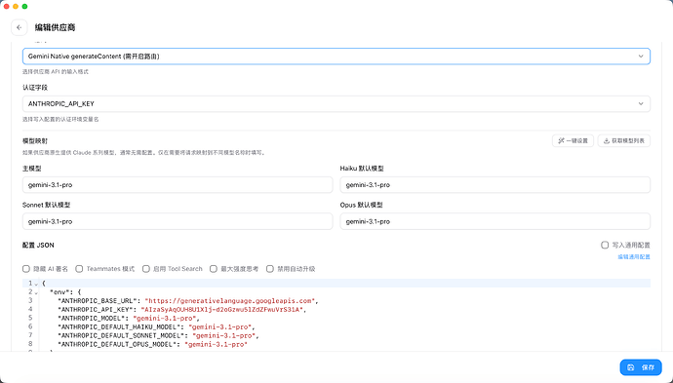Image resolution: width=673 pixels, height=383 pixels.
Task: Open the edit common config link
Action: 634,257
